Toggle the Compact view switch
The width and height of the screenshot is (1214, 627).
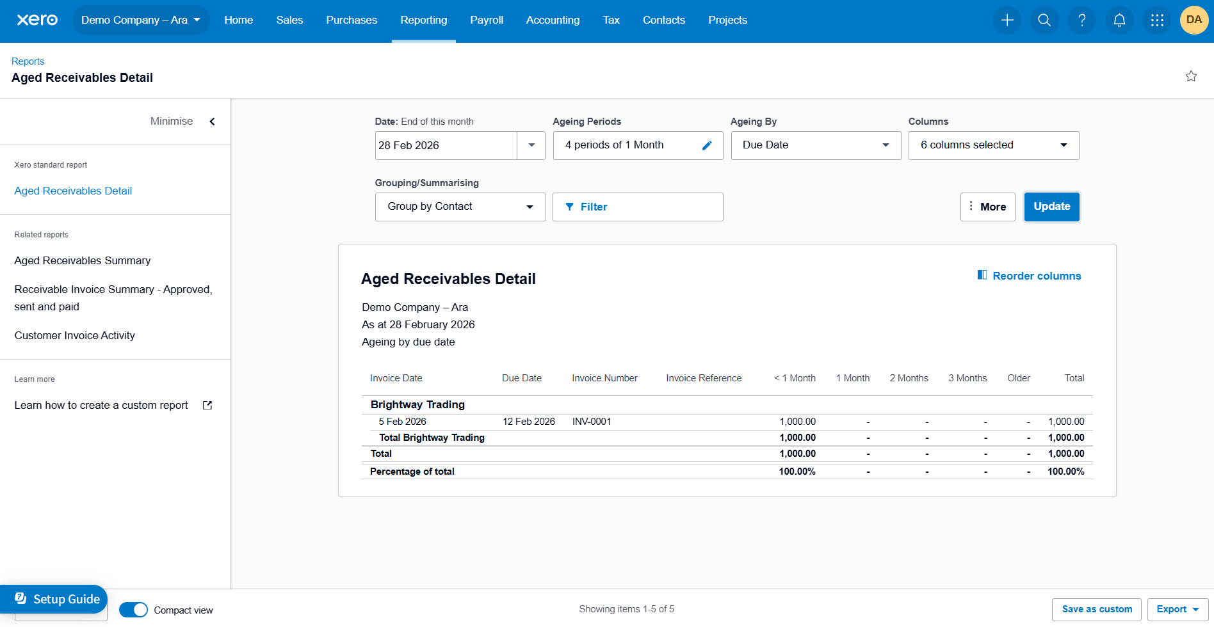133,610
